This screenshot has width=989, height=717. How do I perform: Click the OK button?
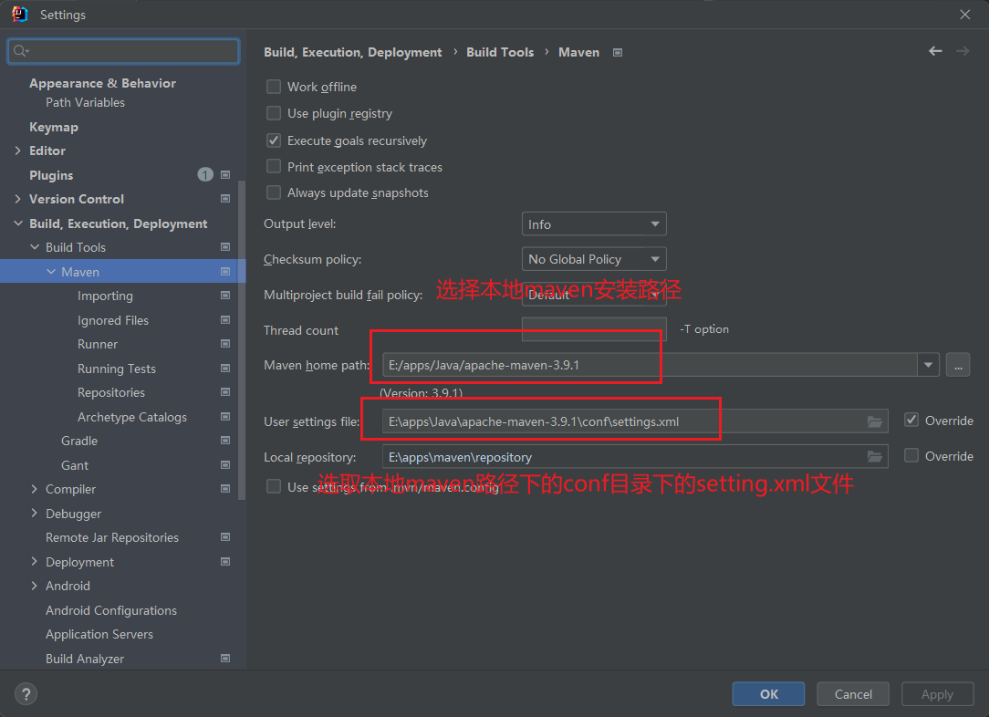point(768,693)
